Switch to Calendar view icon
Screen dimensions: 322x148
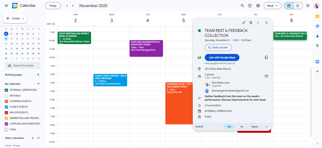pos(289,6)
